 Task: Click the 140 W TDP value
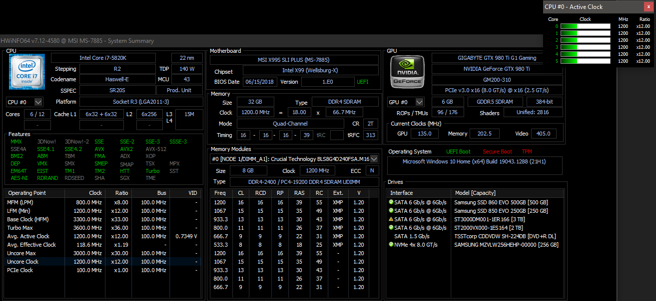click(x=187, y=69)
